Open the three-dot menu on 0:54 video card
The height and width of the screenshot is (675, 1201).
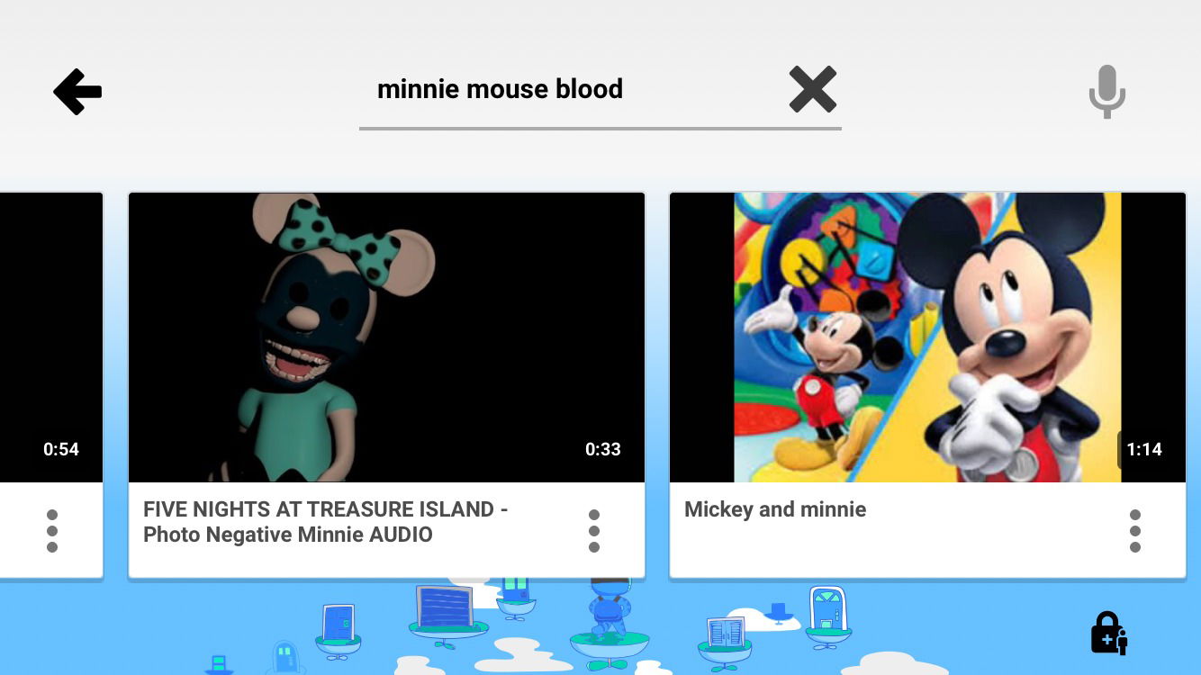click(52, 531)
